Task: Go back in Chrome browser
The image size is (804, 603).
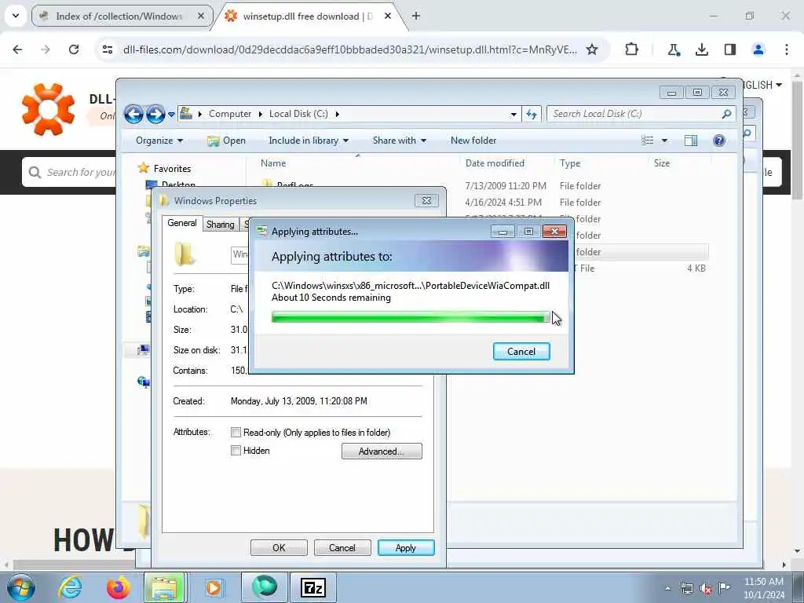Action: tap(17, 49)
